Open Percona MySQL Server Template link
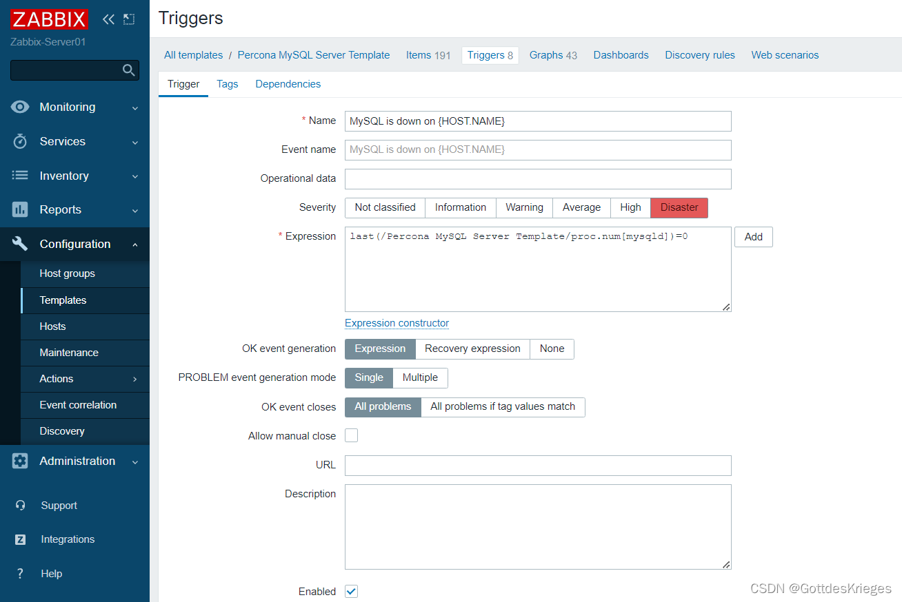The image size is (902, 602). [314, 55]
